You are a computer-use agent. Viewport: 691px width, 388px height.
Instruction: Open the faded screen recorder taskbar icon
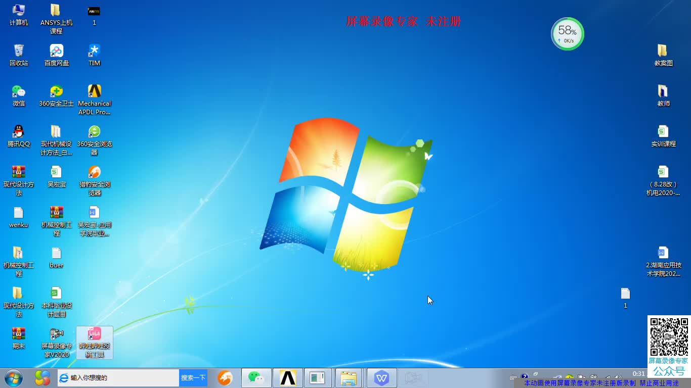tap(413, 378)
